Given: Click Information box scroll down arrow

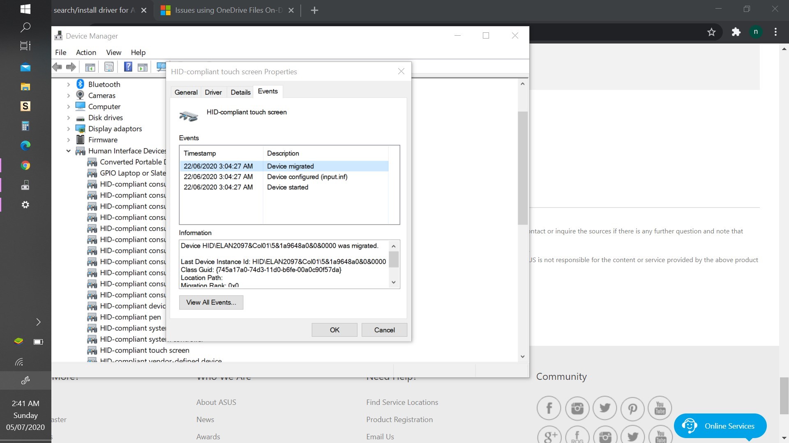Looking at the screenshot, I should (393, 282).
